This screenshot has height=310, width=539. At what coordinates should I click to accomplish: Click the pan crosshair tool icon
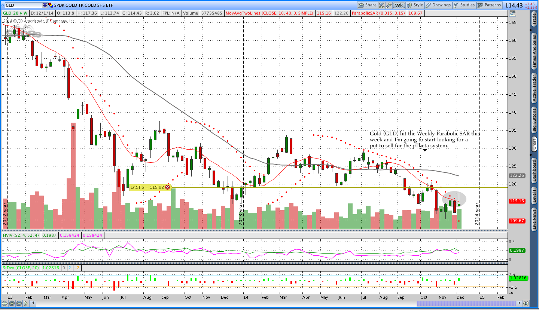click(5, 303)
